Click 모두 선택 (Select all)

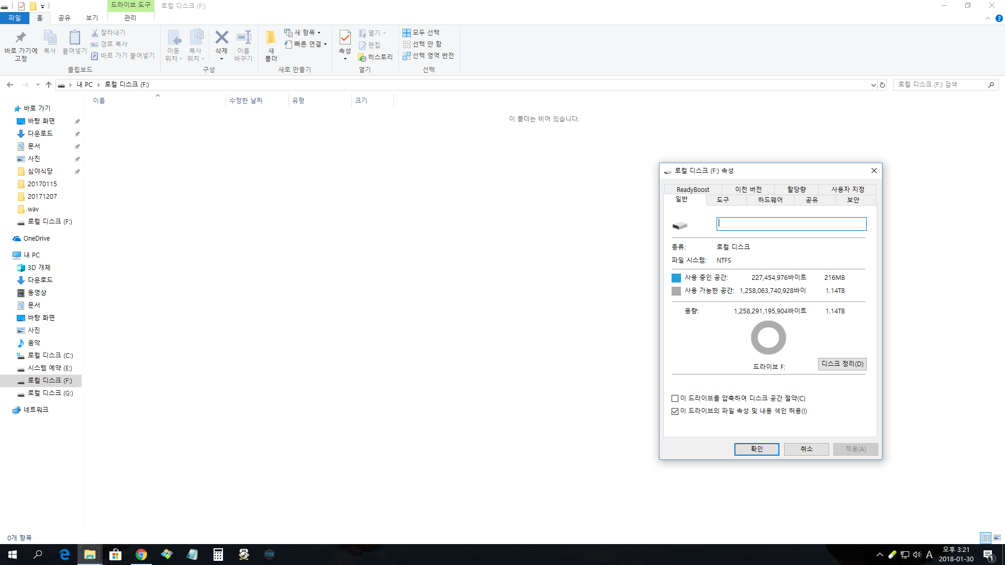click(421, 32)
